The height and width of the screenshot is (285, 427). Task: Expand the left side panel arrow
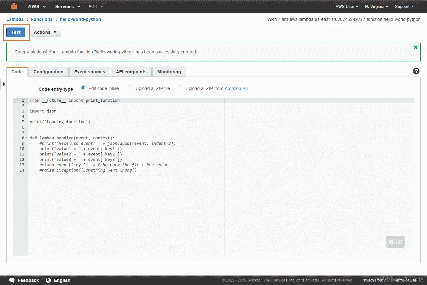tap(3, 84)
